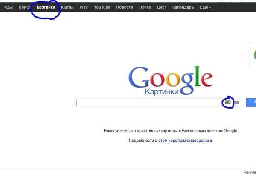Expand the Ещё dropdown menu
Screen dimensions: 256x176
pyautogui.click(x=205, y=7)
